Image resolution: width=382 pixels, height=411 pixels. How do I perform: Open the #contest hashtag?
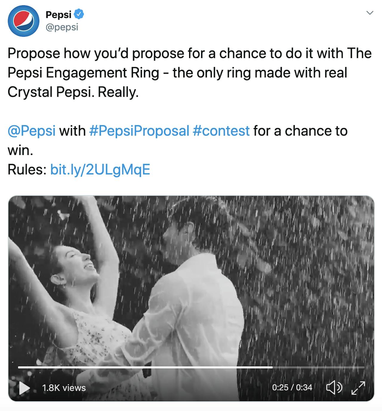coord(221,131)
